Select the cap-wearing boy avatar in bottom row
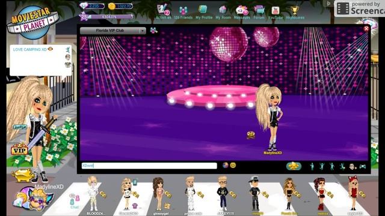This screenshot has width=385, height=216. pos(254,193)
